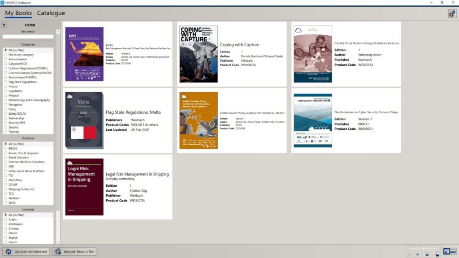This screenshot has height=258, width=459.
Task: Choose the smallest thumbnail size icon
Action: tap(409, 254)
